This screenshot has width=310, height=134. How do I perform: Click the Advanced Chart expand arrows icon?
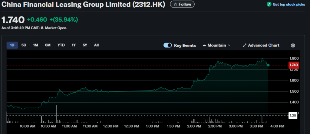tap(245, 45)
